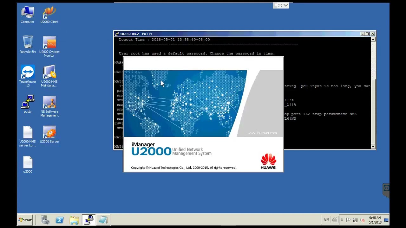Viewport: 406px width, 228px height.
Task: Click the iManager U2000 title text
Action: tap(151, 149)
